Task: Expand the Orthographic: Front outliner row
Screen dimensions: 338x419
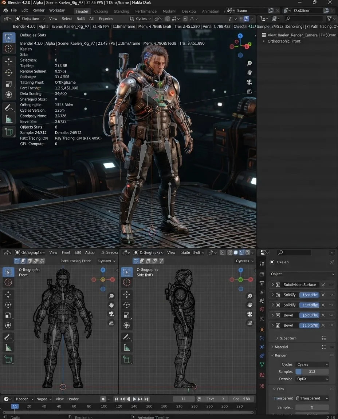Action: (x=264, y=41)
